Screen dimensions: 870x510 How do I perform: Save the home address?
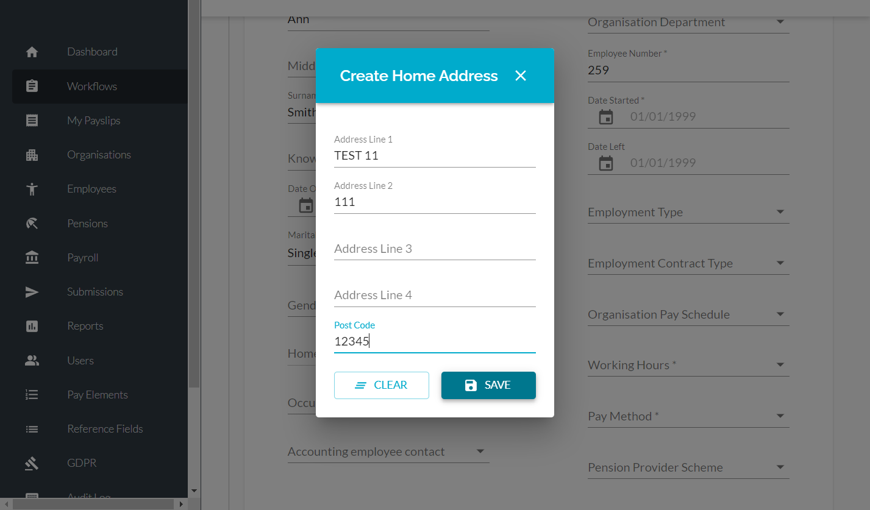coord(488,385)
